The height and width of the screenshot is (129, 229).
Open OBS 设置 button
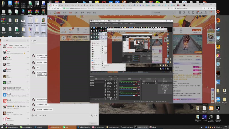pos(165,91)
